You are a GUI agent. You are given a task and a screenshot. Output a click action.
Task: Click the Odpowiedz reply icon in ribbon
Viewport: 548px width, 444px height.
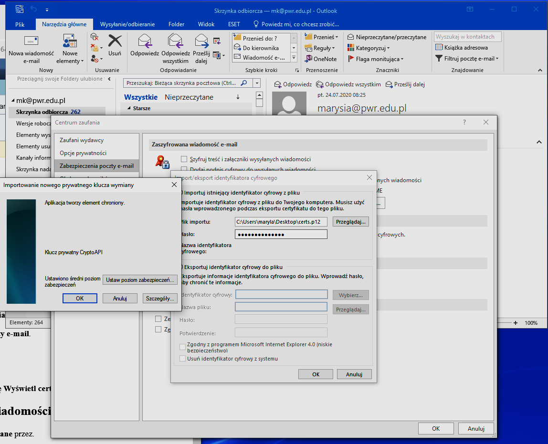145,42
